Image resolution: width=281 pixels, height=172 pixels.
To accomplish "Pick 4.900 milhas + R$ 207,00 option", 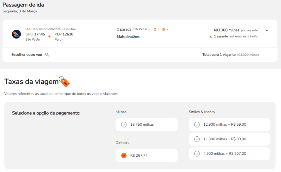I will tap(229, 154).
